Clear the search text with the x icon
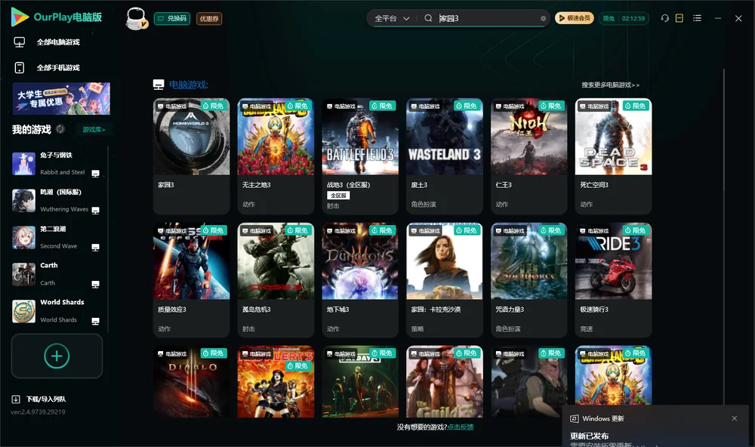Viewport: 755px width, 447px height. coord(543,18)
